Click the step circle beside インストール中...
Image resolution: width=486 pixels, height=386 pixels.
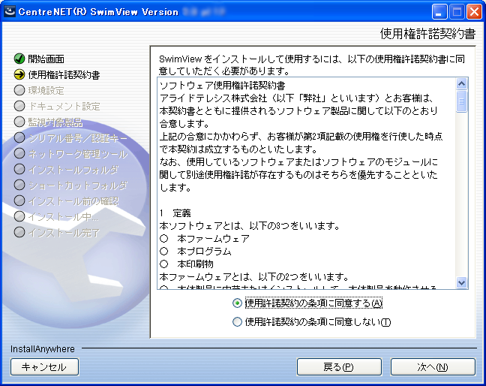coord(19,216)
